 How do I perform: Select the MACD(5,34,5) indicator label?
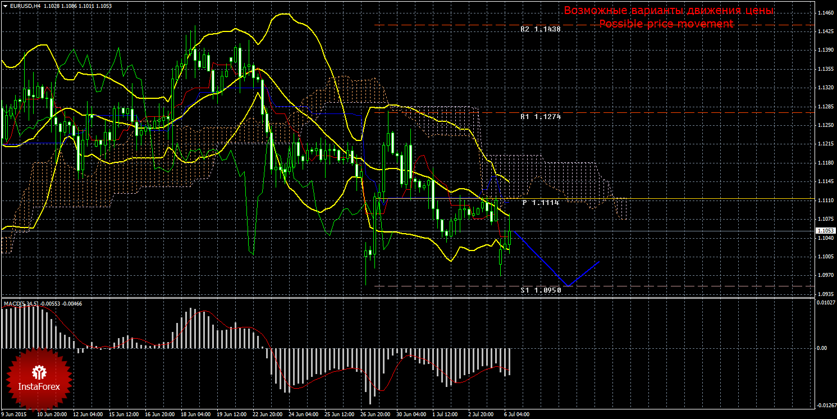tap(21, 304)
